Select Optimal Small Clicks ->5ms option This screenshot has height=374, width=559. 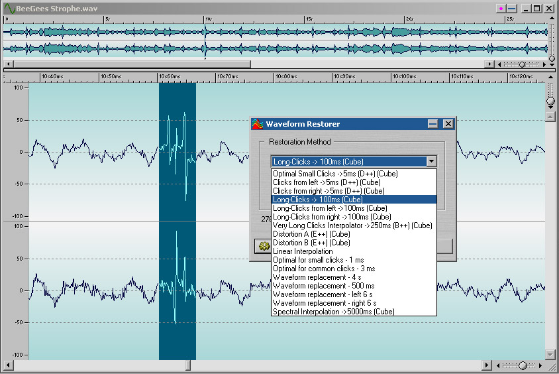[x=335, y=173]
